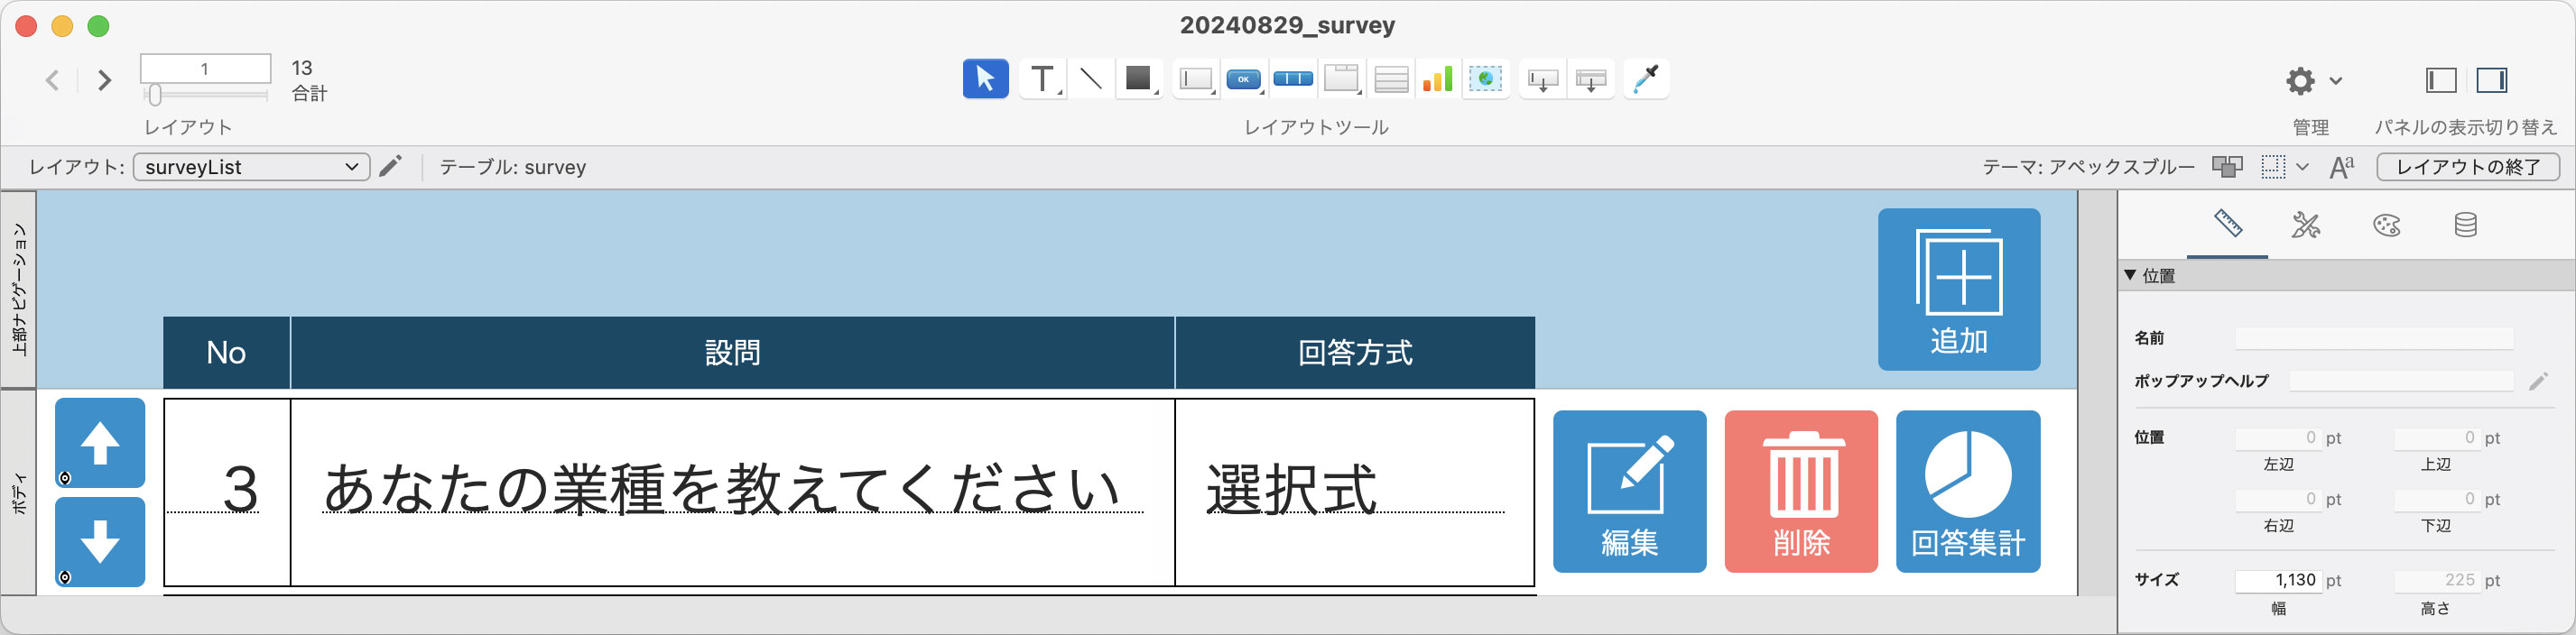
Task: Click the down arrow move button
Action: [100, 542]
